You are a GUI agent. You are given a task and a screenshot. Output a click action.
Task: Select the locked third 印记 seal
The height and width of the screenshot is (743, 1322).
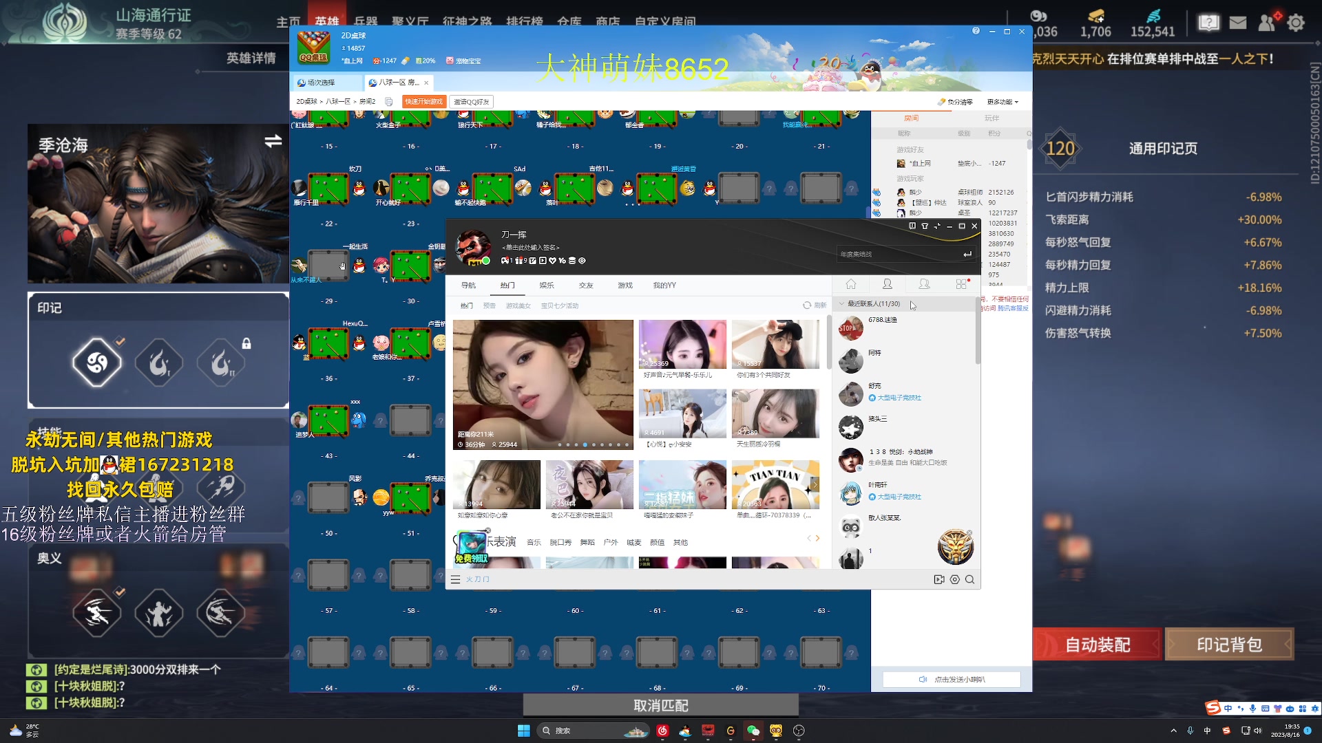pos(222,362)
